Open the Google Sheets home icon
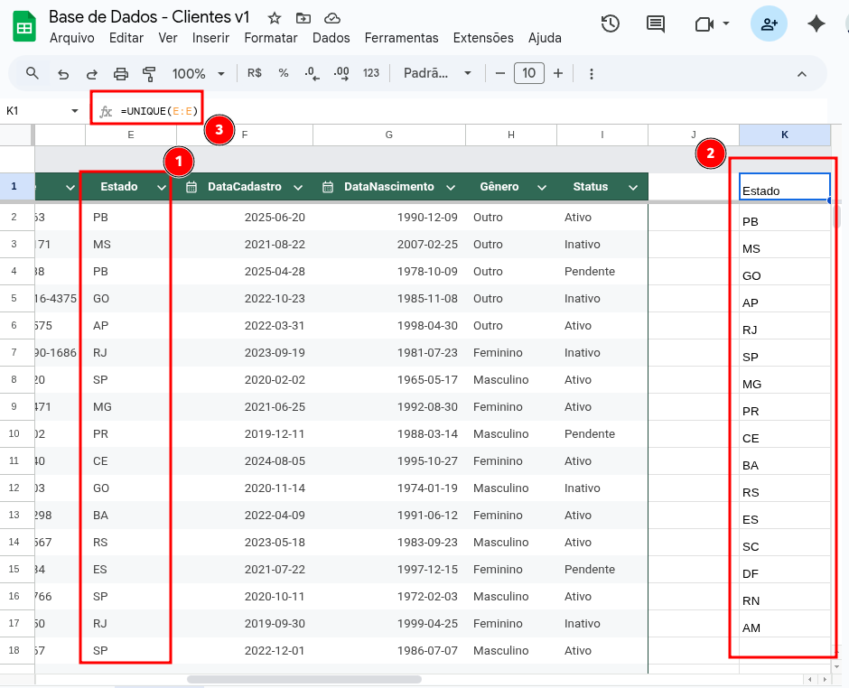 click(x=23, y=27)
